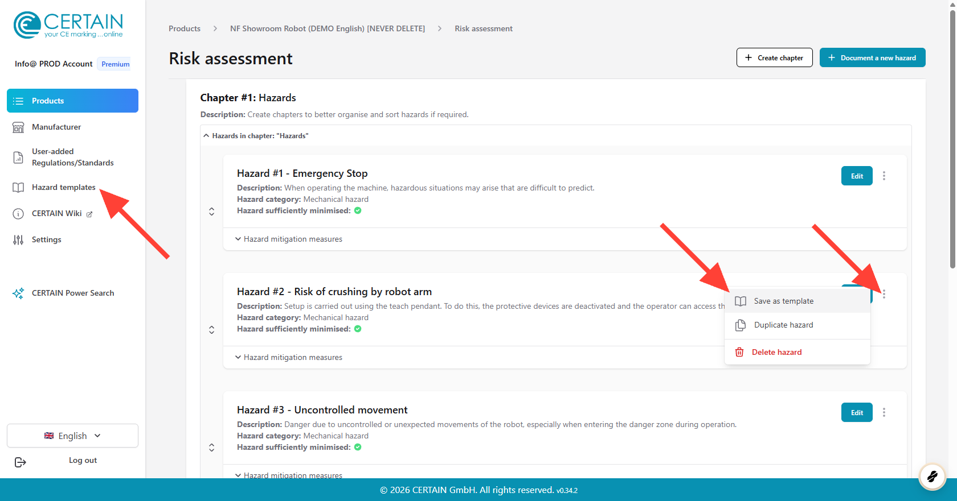Screen dimensions: 957x501
Task: Click the green minimised checkmark for Hazard #3
Action: [x=358, y=447]
